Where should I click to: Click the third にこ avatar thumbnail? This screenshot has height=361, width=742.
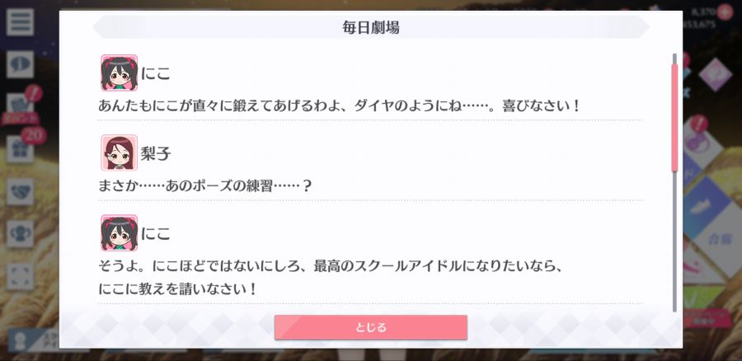[119, 232]
